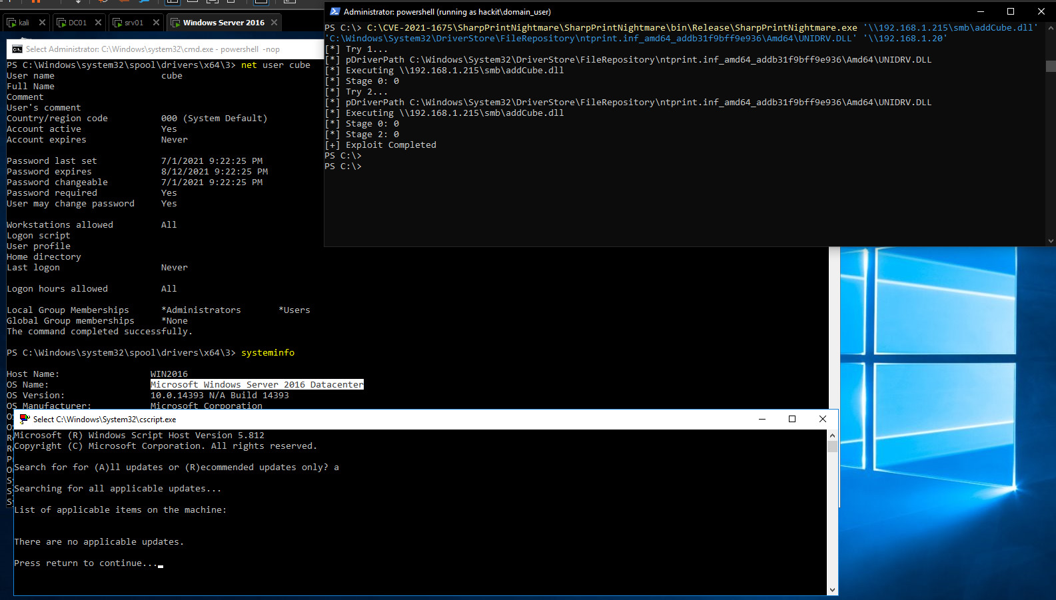This screenshot has width=1056, height=600.
Task: Click the powershell window scrollbar up arrow
Action: (1051, 28)
